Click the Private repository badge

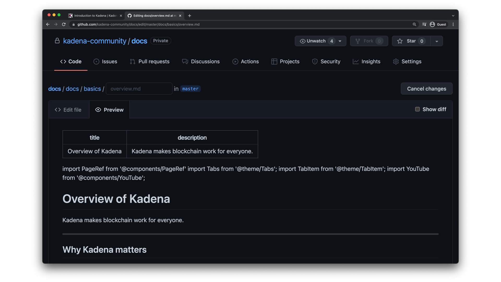click(x=160, y=41)
